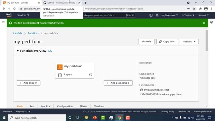Open the AWS home logo
The image size is (215, 121).
tap(9, 15)
